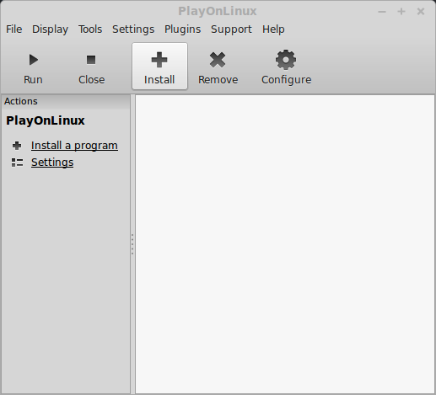This screenshot has height=395, width=436.
Task: Click the Close stop-square toolbar icon
Action: 91,60
